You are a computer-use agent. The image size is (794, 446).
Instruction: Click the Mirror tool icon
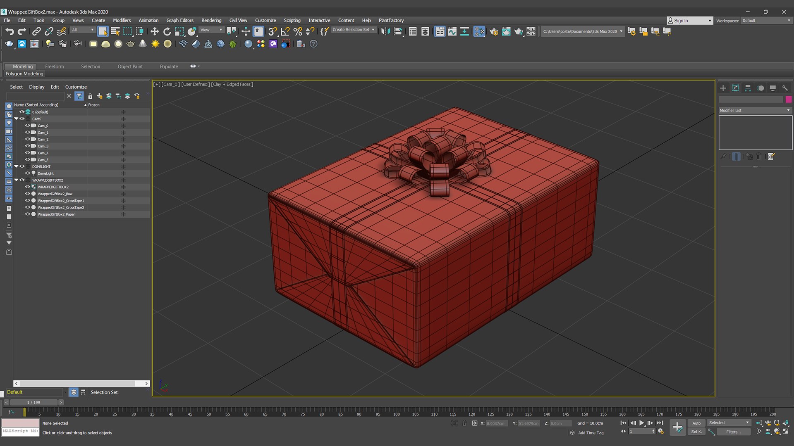385,31
